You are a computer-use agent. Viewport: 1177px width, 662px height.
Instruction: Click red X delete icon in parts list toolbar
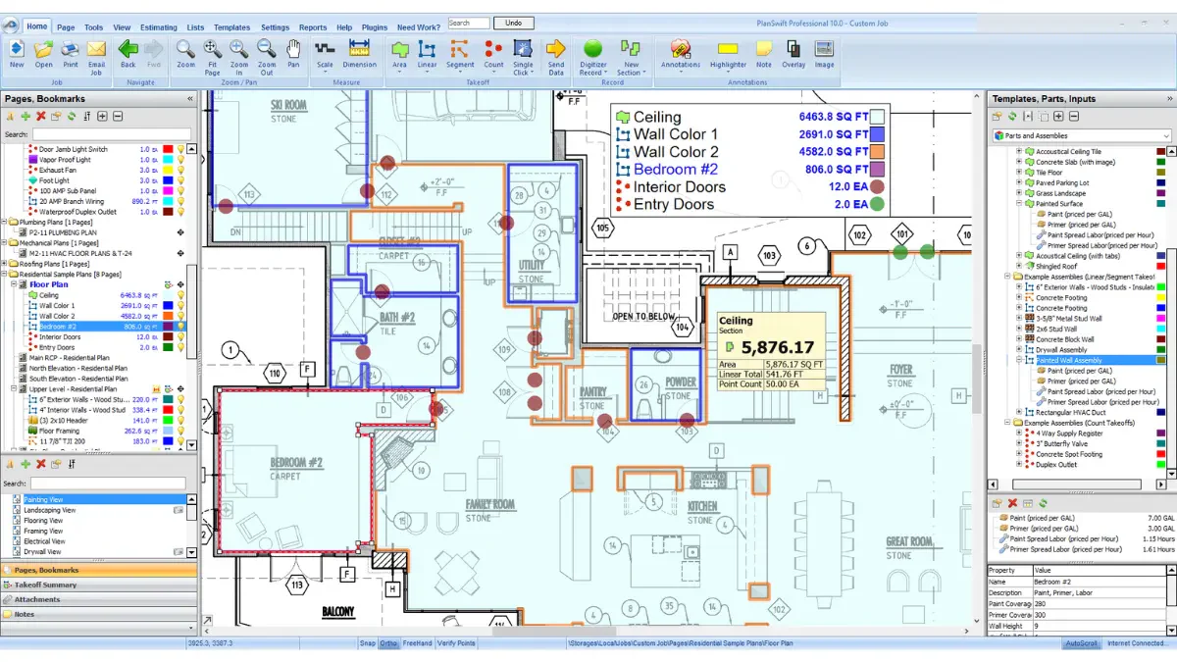tap(1011, 502)
